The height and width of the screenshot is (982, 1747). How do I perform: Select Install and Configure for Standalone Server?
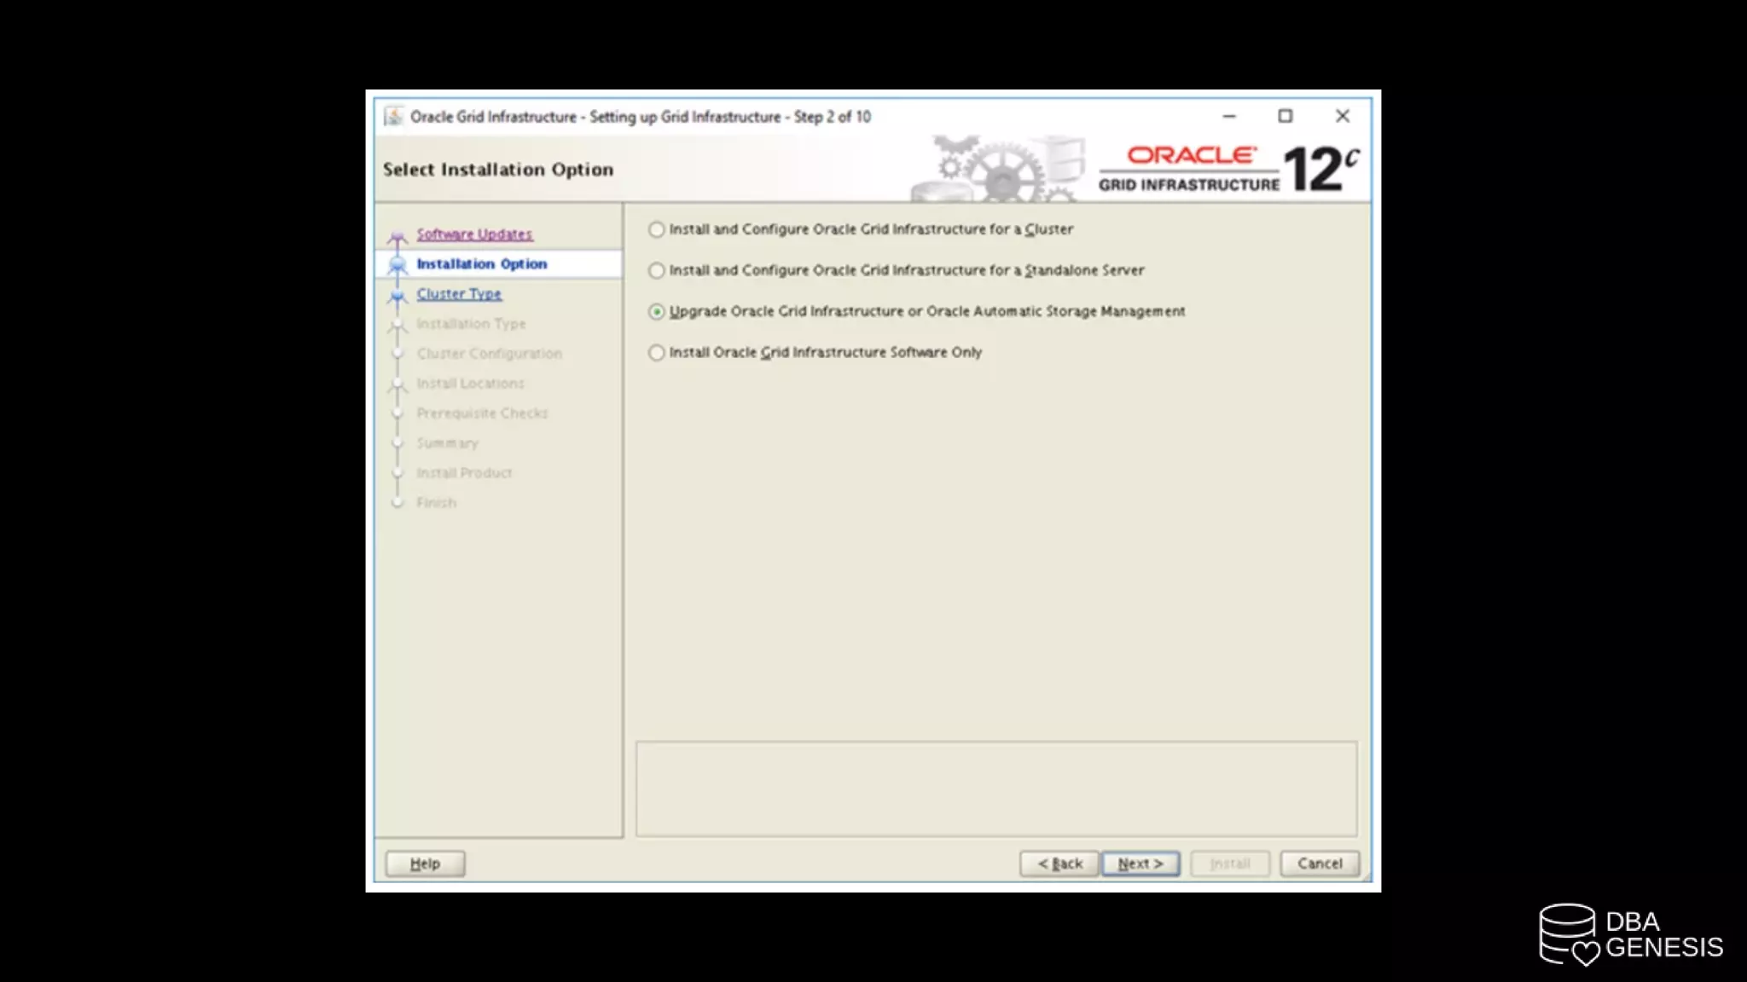pyautogui.click(x=656, y=270)
